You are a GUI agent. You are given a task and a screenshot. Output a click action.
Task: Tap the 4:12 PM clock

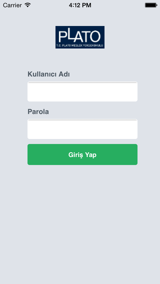coord(80,5)
